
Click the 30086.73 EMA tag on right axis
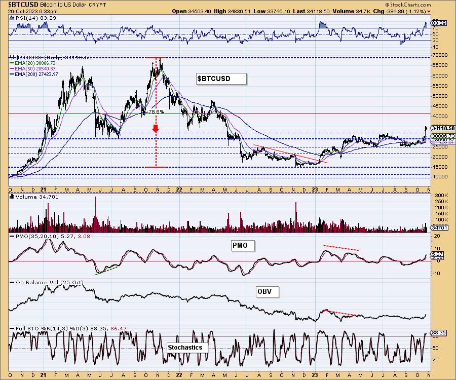tap(443, 136)
